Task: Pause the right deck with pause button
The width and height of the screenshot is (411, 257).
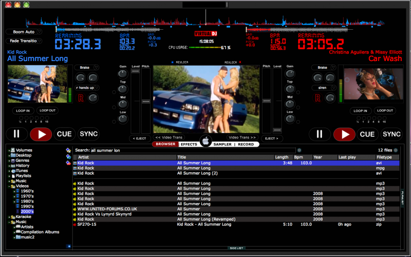Action: click(320, 134)
